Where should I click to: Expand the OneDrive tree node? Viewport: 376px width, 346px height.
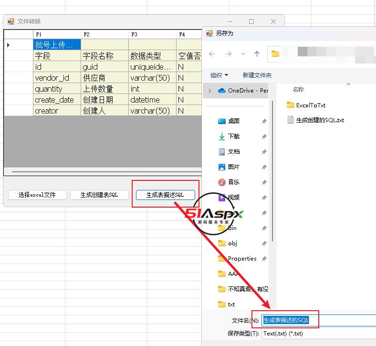(209, 91)
